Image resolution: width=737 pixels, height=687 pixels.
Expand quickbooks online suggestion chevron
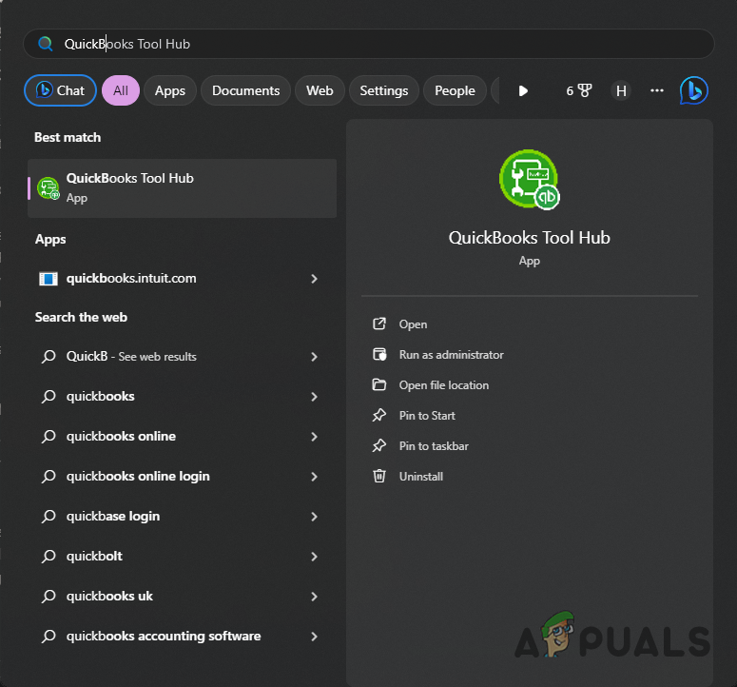(314, 437)
